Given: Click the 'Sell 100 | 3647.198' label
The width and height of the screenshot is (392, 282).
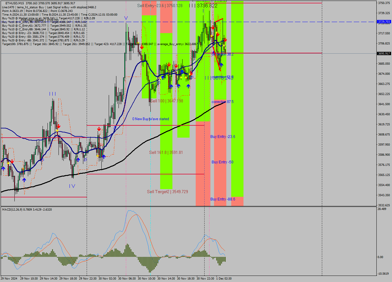Looking at the screenshot, I should pyautogui.click(x=166, y=101).
